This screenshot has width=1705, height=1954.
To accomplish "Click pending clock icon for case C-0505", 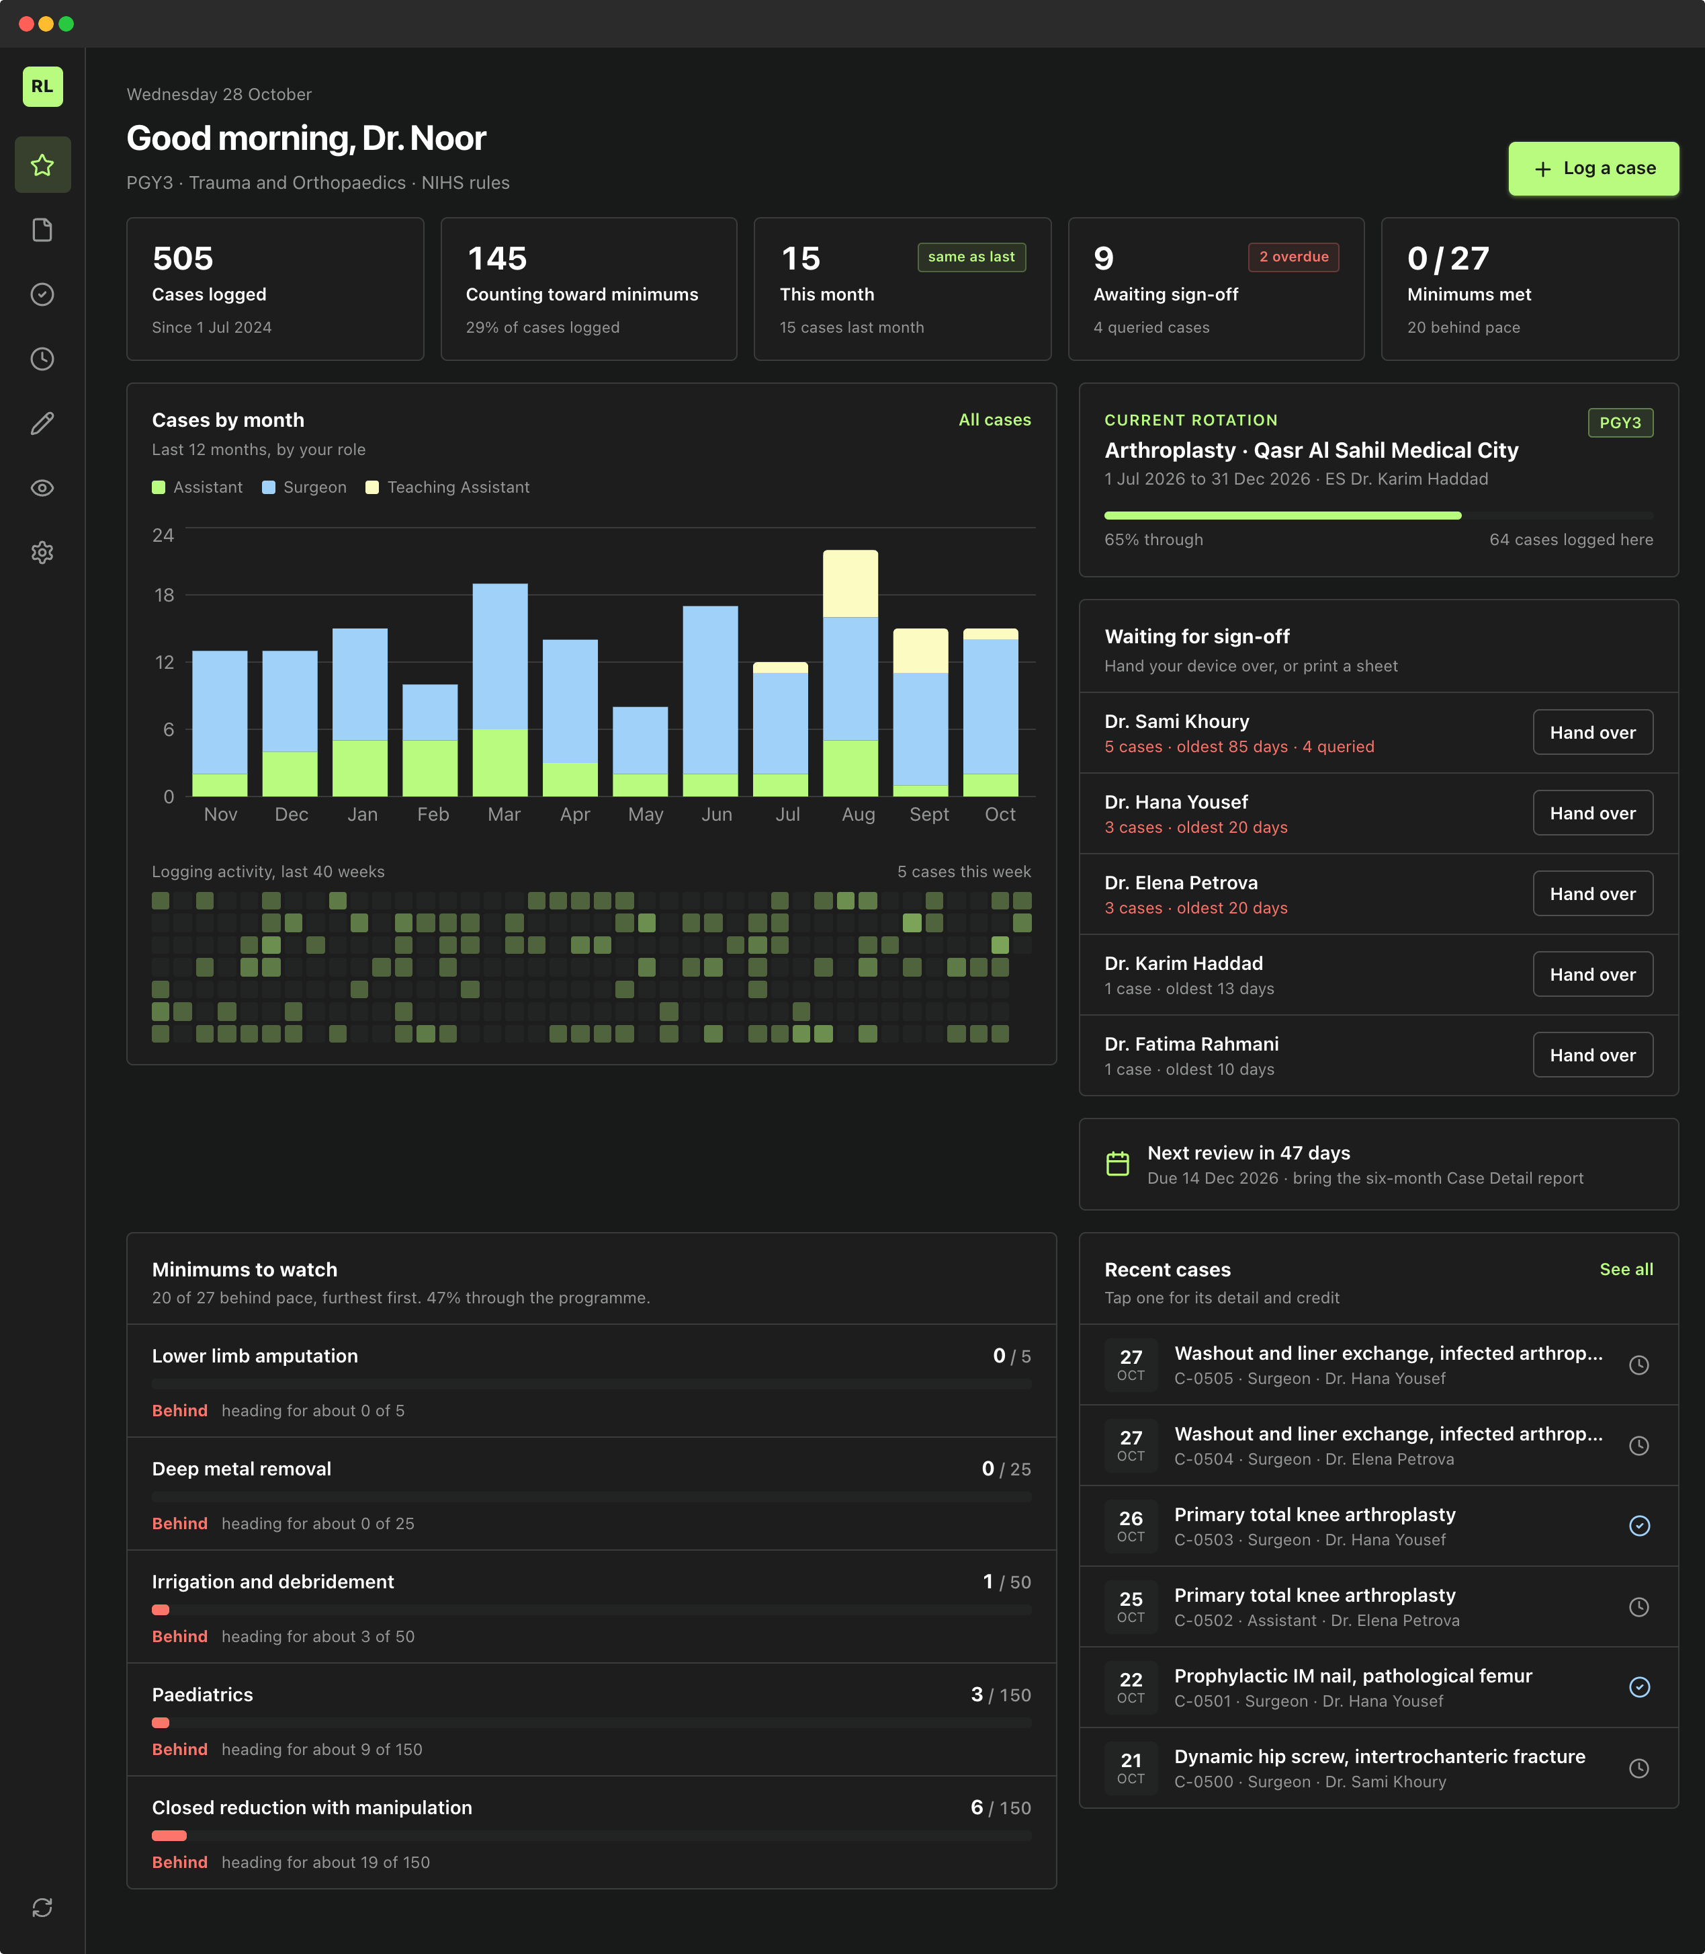I will click(1638, 1364).
